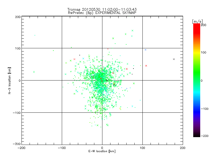Image resolution: width=215 pixels, height=161 pixels.
Task: Click the plot title 'Tromsø 20120530 11:02:00-11:03:43'
Action: point(102,9)
